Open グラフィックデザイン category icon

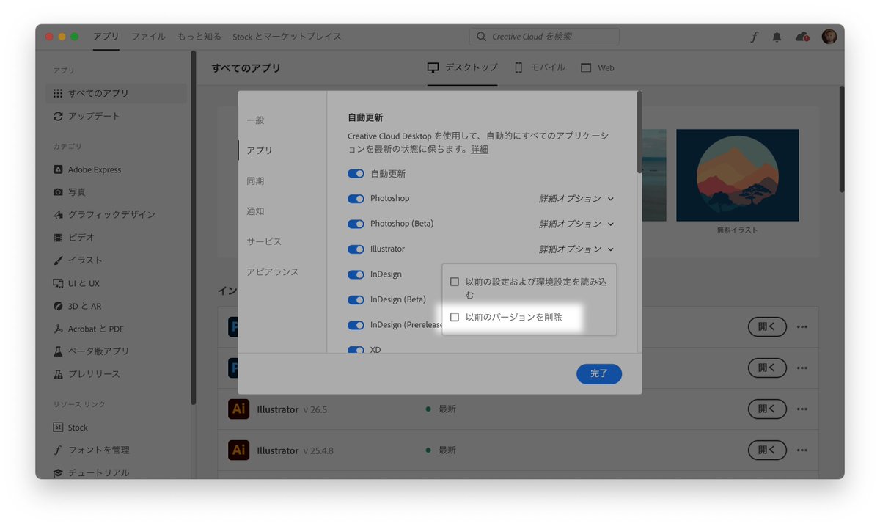tap(58, 215)
